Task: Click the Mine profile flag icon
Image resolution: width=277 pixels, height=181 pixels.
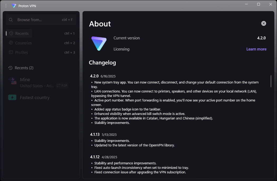Action: click(x=13, y=81)
